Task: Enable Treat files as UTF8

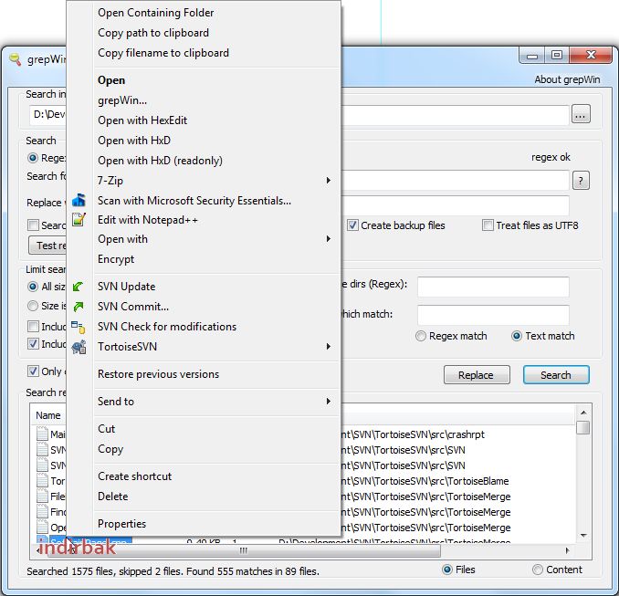Action: pyautogui.click(x=488, y=225)
